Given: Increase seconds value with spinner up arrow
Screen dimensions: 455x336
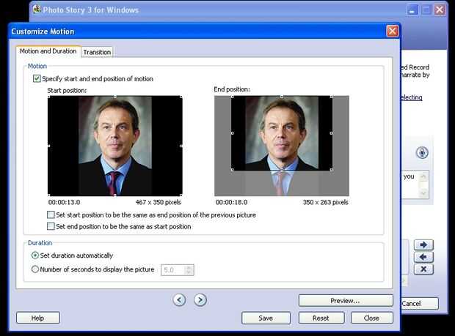Looking at the screenshot, I should [x=189, y=267].
